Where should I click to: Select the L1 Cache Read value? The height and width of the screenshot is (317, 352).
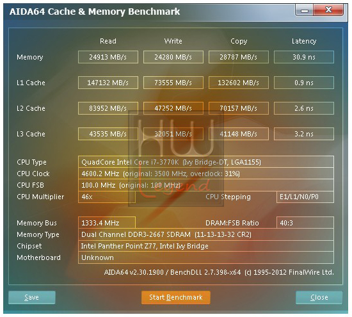click(108, 83)
